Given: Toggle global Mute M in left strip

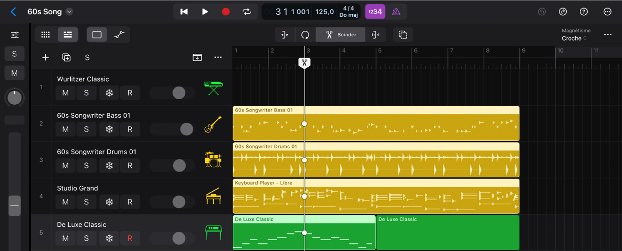Looking at the screenshot, I should pyautogui.click(x=15, y=73).
